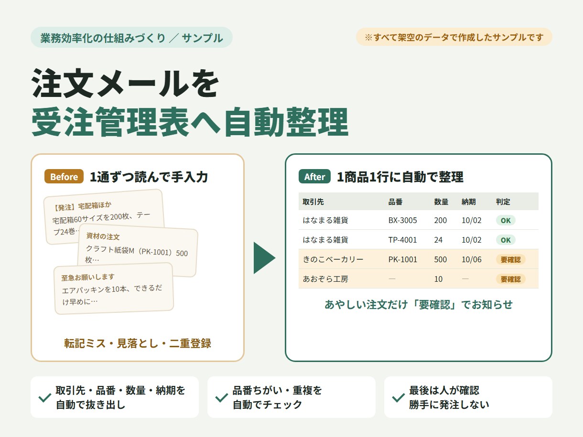Click the 注文メールを title line
This screenshot has height=437, width=583.
(x=125, y=84)
